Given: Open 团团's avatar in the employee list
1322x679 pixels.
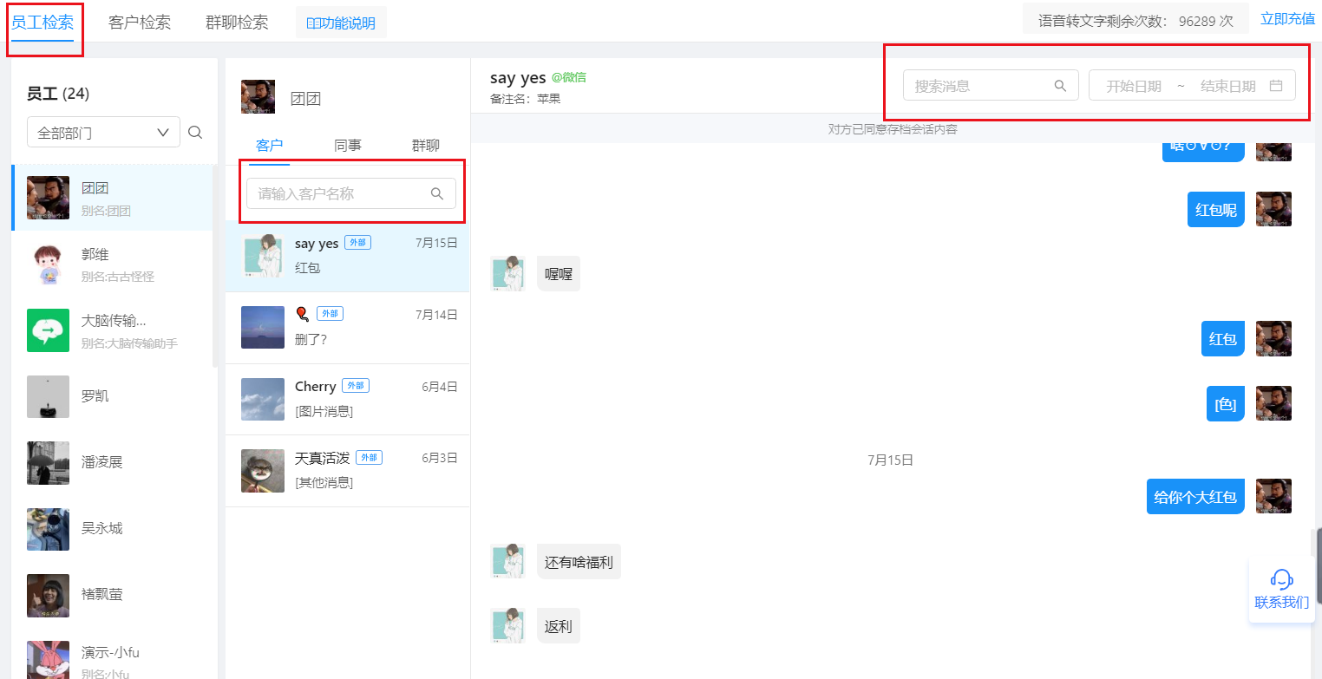Looking at the screenshot, I should (x=48, y=198).
